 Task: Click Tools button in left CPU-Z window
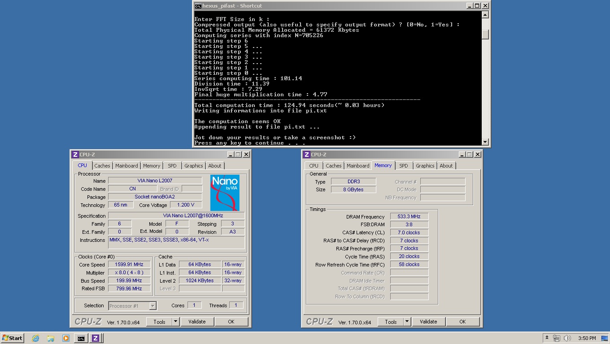tap(159, 322)
